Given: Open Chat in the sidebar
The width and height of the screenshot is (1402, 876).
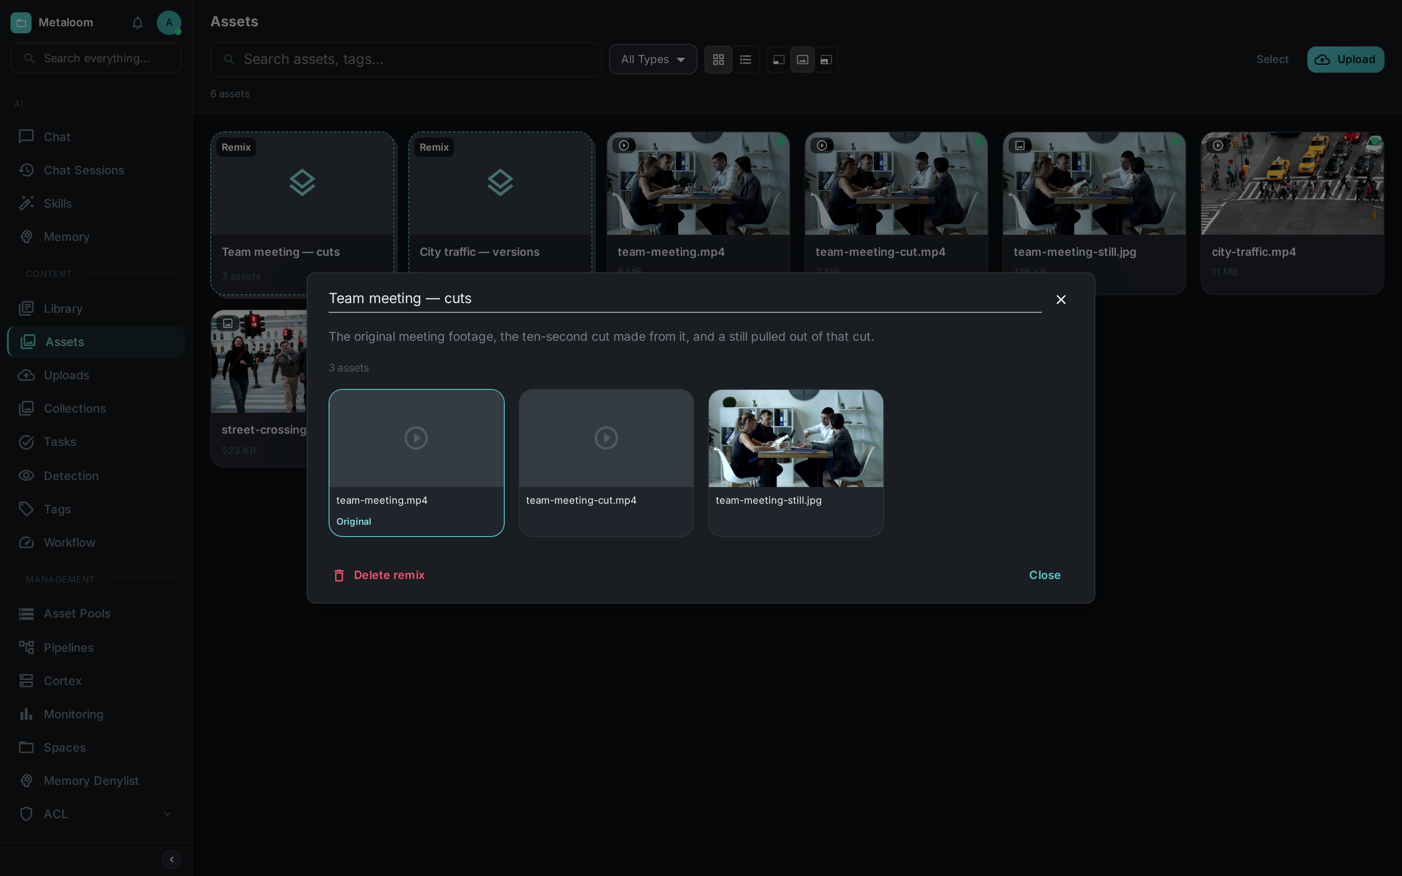Looking at the screenshot, I should [x=96, y=137].
